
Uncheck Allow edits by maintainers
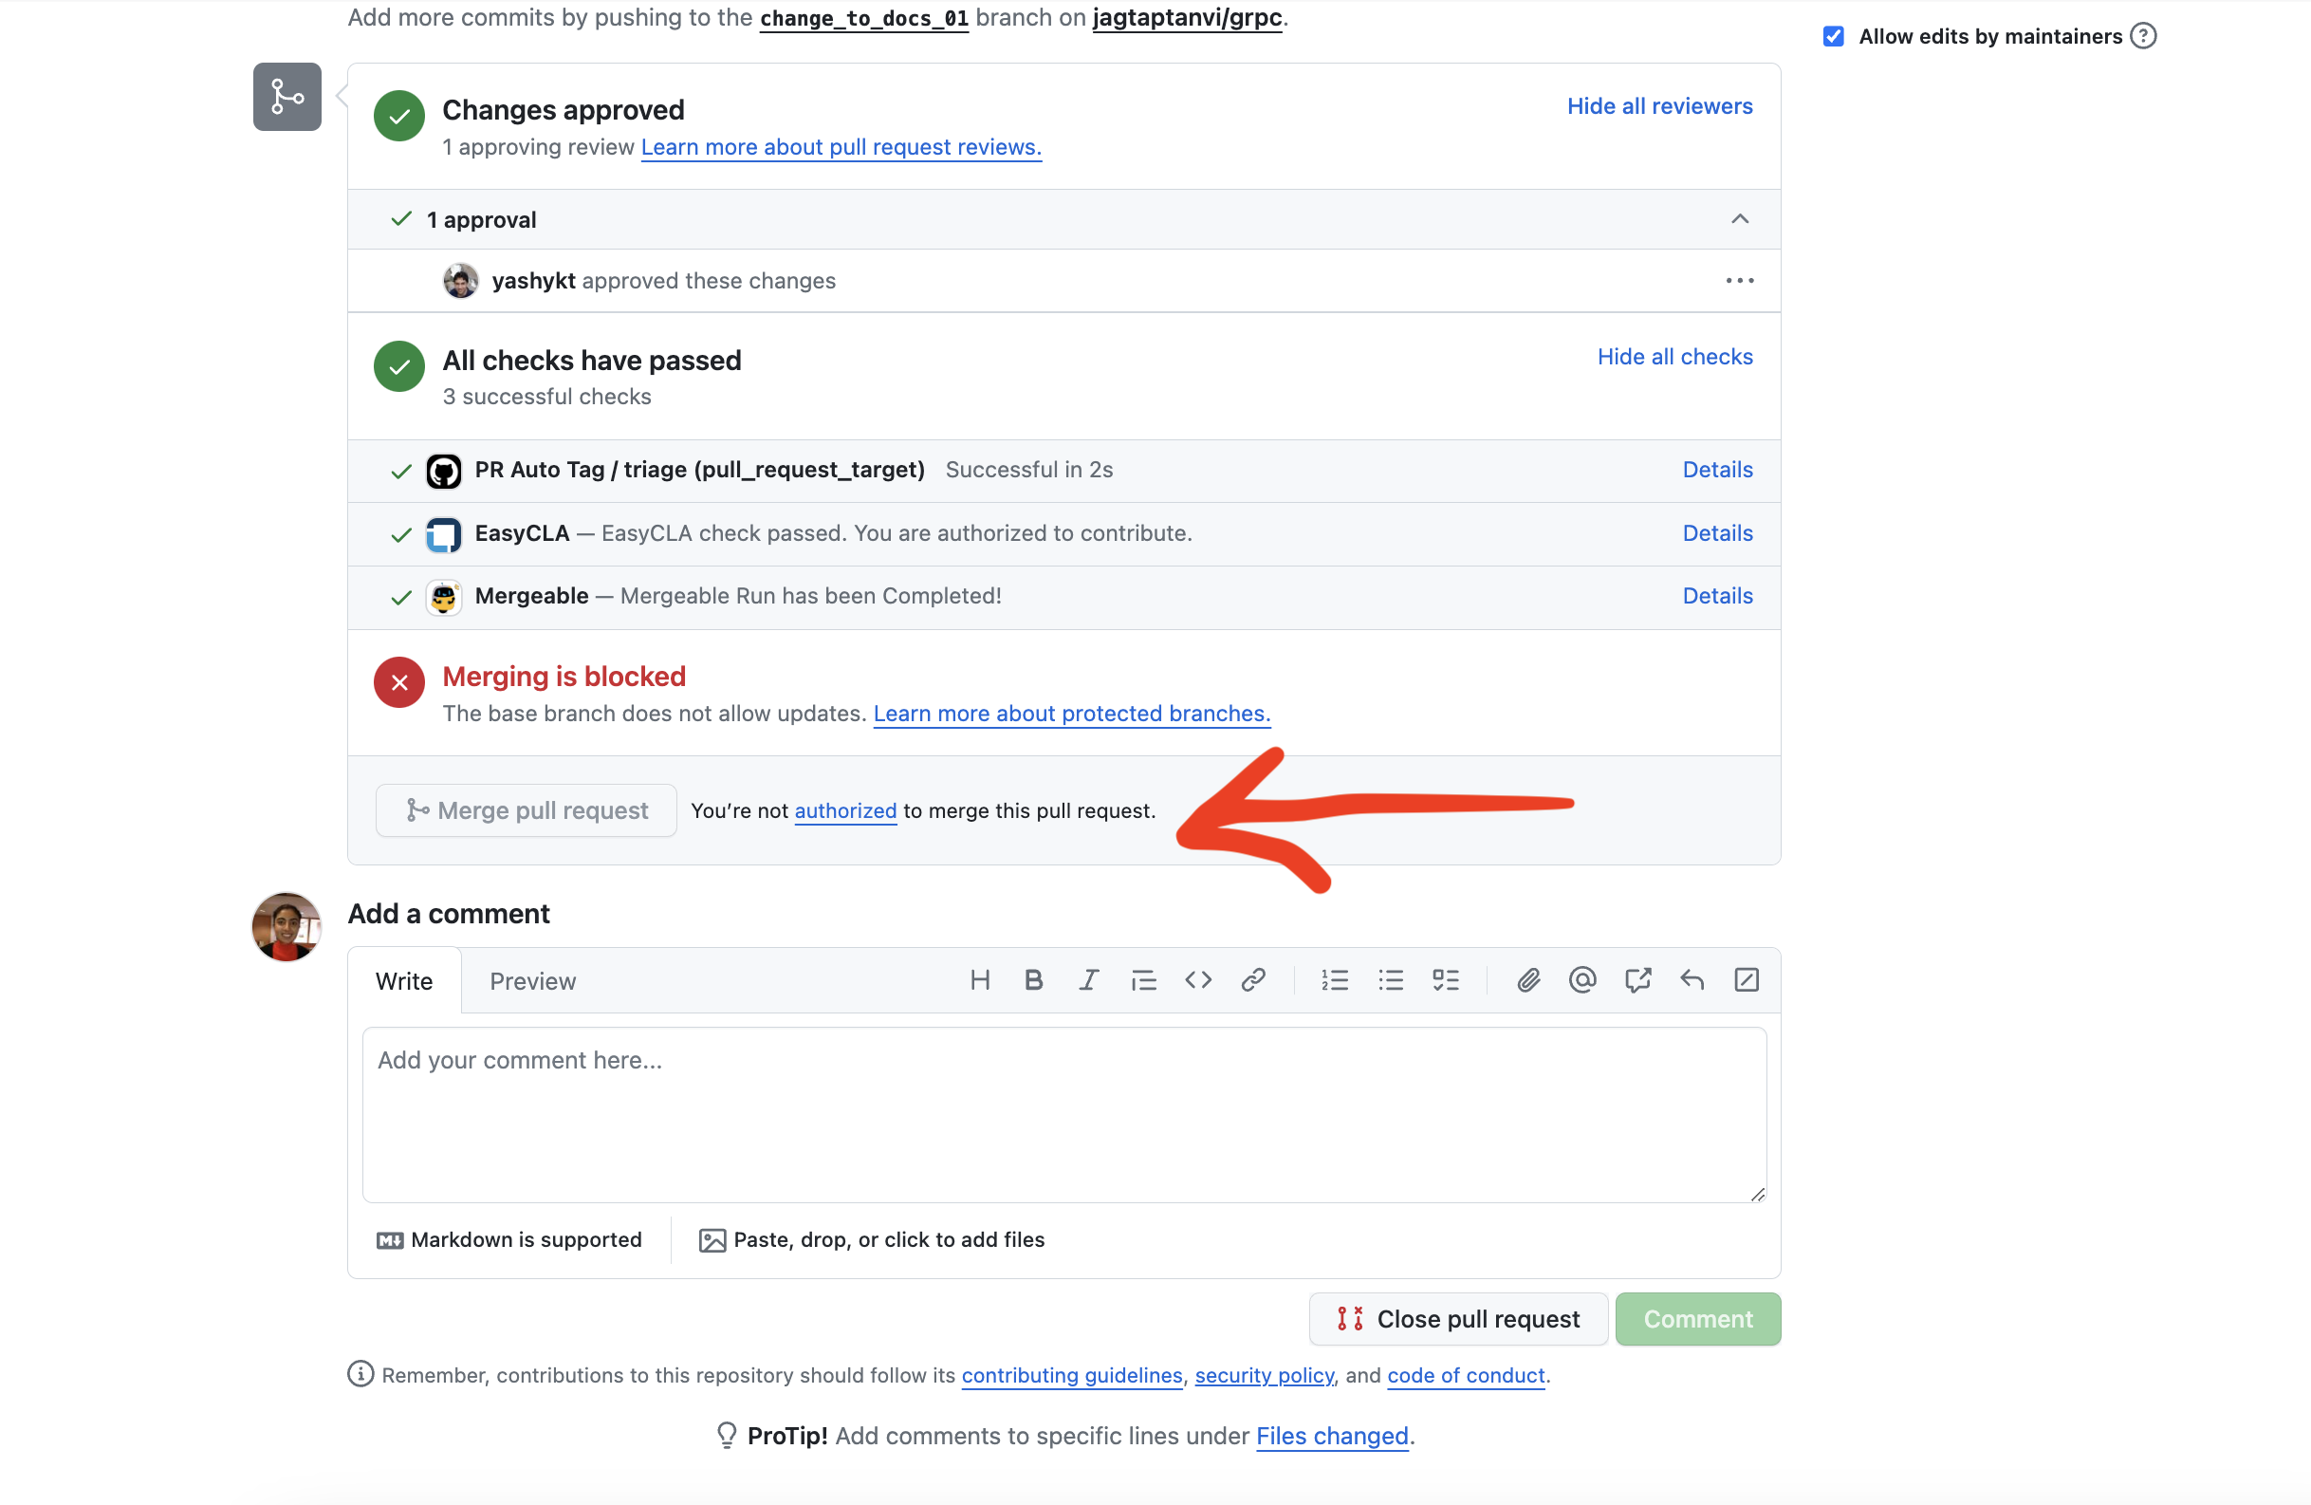(1833, 36)
